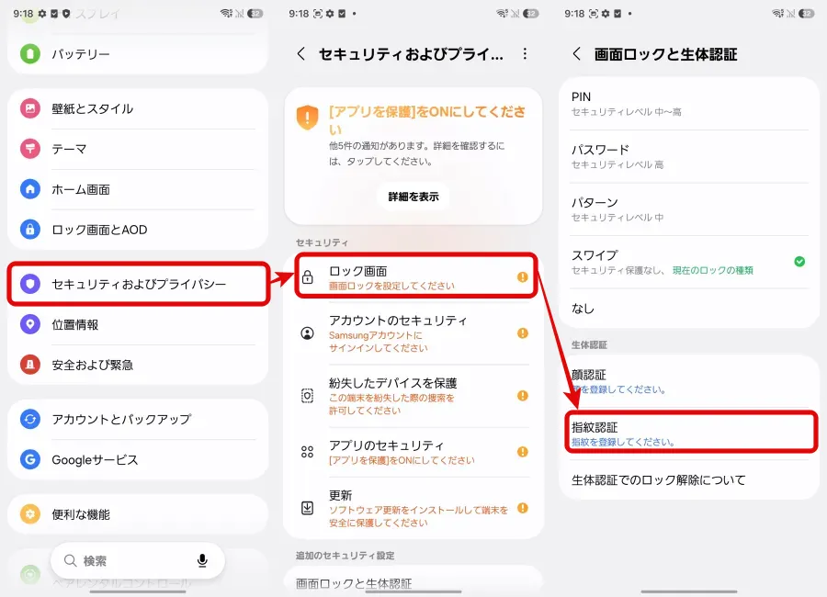The image size is (827, 597).
Task: Tap 現在のロックの種類 green label
Action: (712, 271)
